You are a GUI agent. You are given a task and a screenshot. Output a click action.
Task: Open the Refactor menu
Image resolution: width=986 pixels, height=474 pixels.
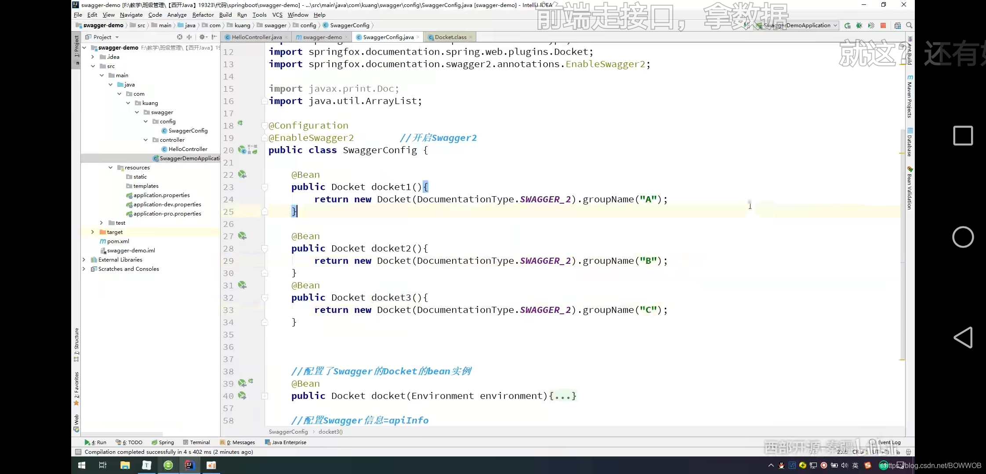(203, 15)
